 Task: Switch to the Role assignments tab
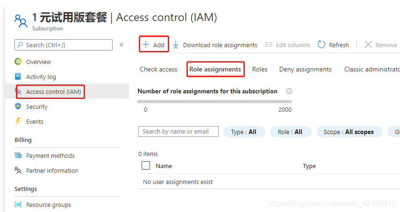pyautogui.click(x=215, y=69)
